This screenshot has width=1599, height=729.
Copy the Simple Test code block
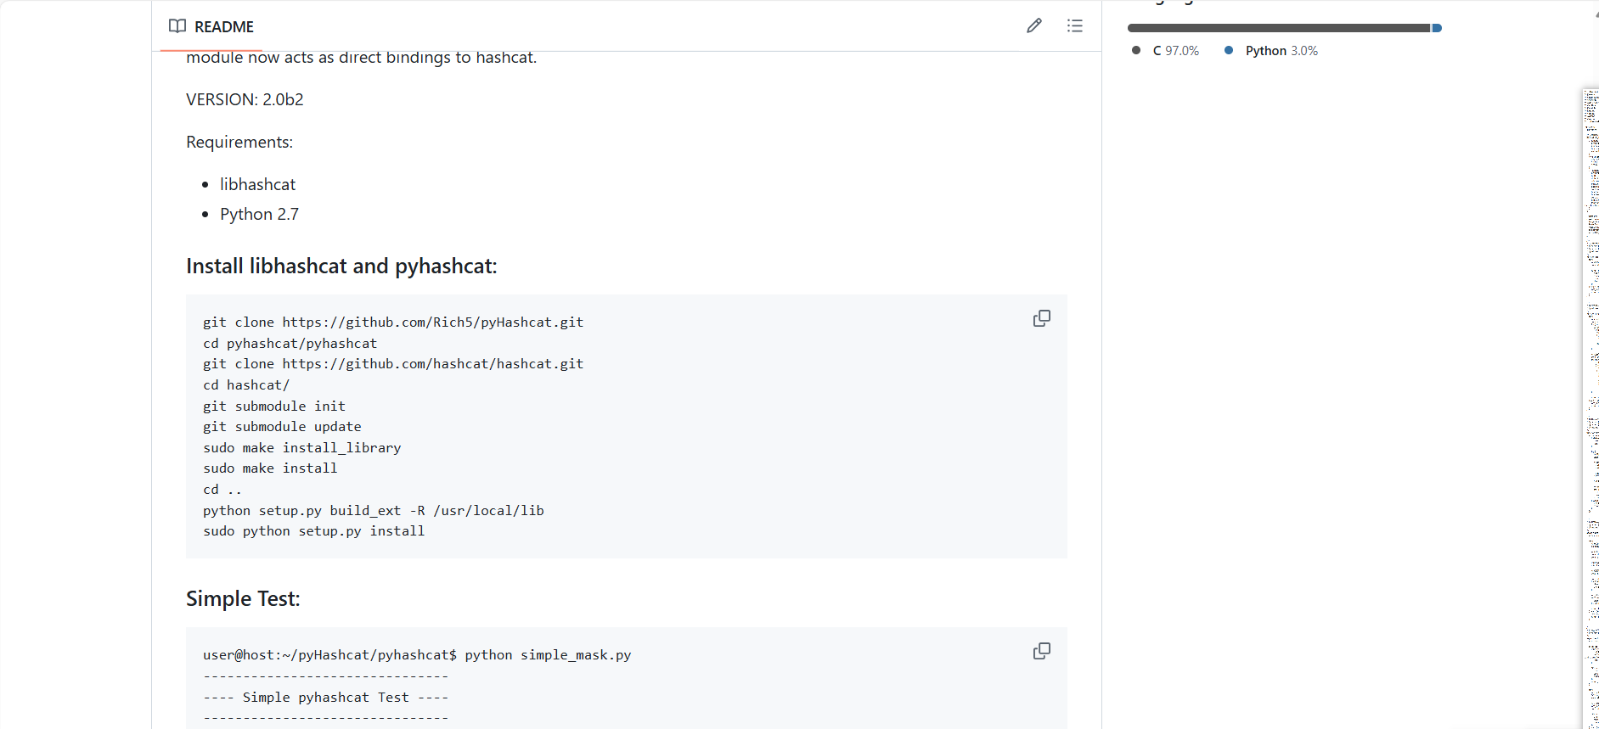(1042, 651)
